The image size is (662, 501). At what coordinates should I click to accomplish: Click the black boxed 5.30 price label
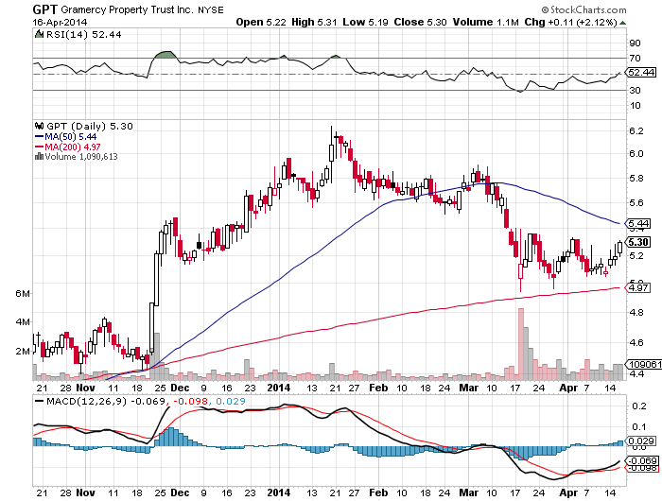coord(638,242)
